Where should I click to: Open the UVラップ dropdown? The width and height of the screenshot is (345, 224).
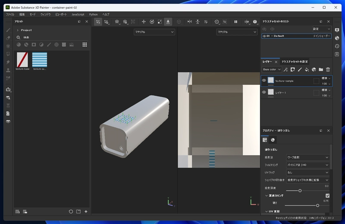click(x=307, y=173)
